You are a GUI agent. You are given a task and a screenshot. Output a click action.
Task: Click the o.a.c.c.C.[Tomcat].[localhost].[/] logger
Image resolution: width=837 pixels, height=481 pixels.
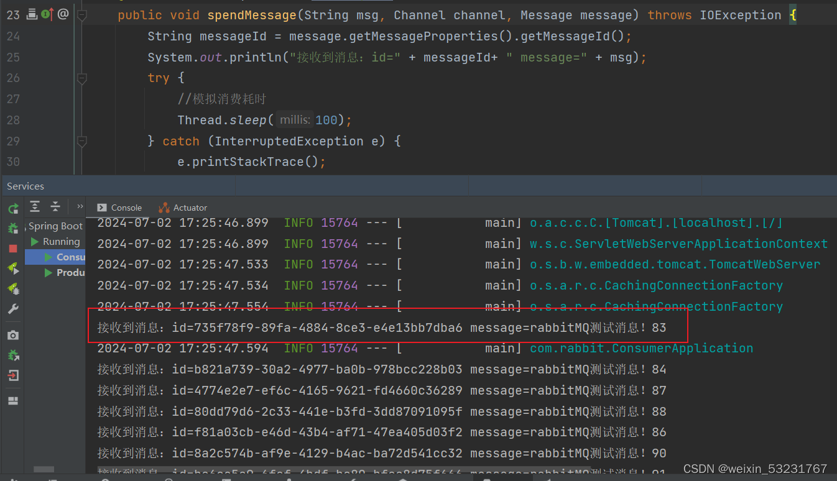pyautogui.click(x=656, y=222)
